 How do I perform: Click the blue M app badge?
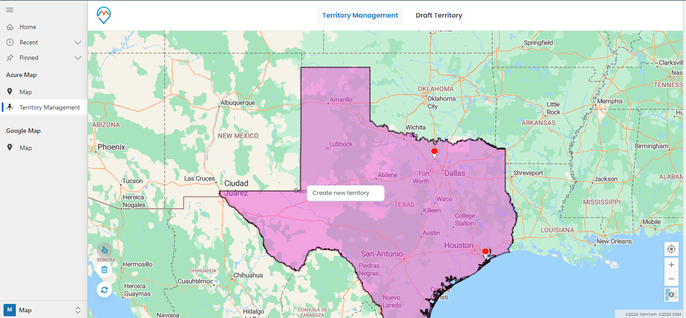10,310
